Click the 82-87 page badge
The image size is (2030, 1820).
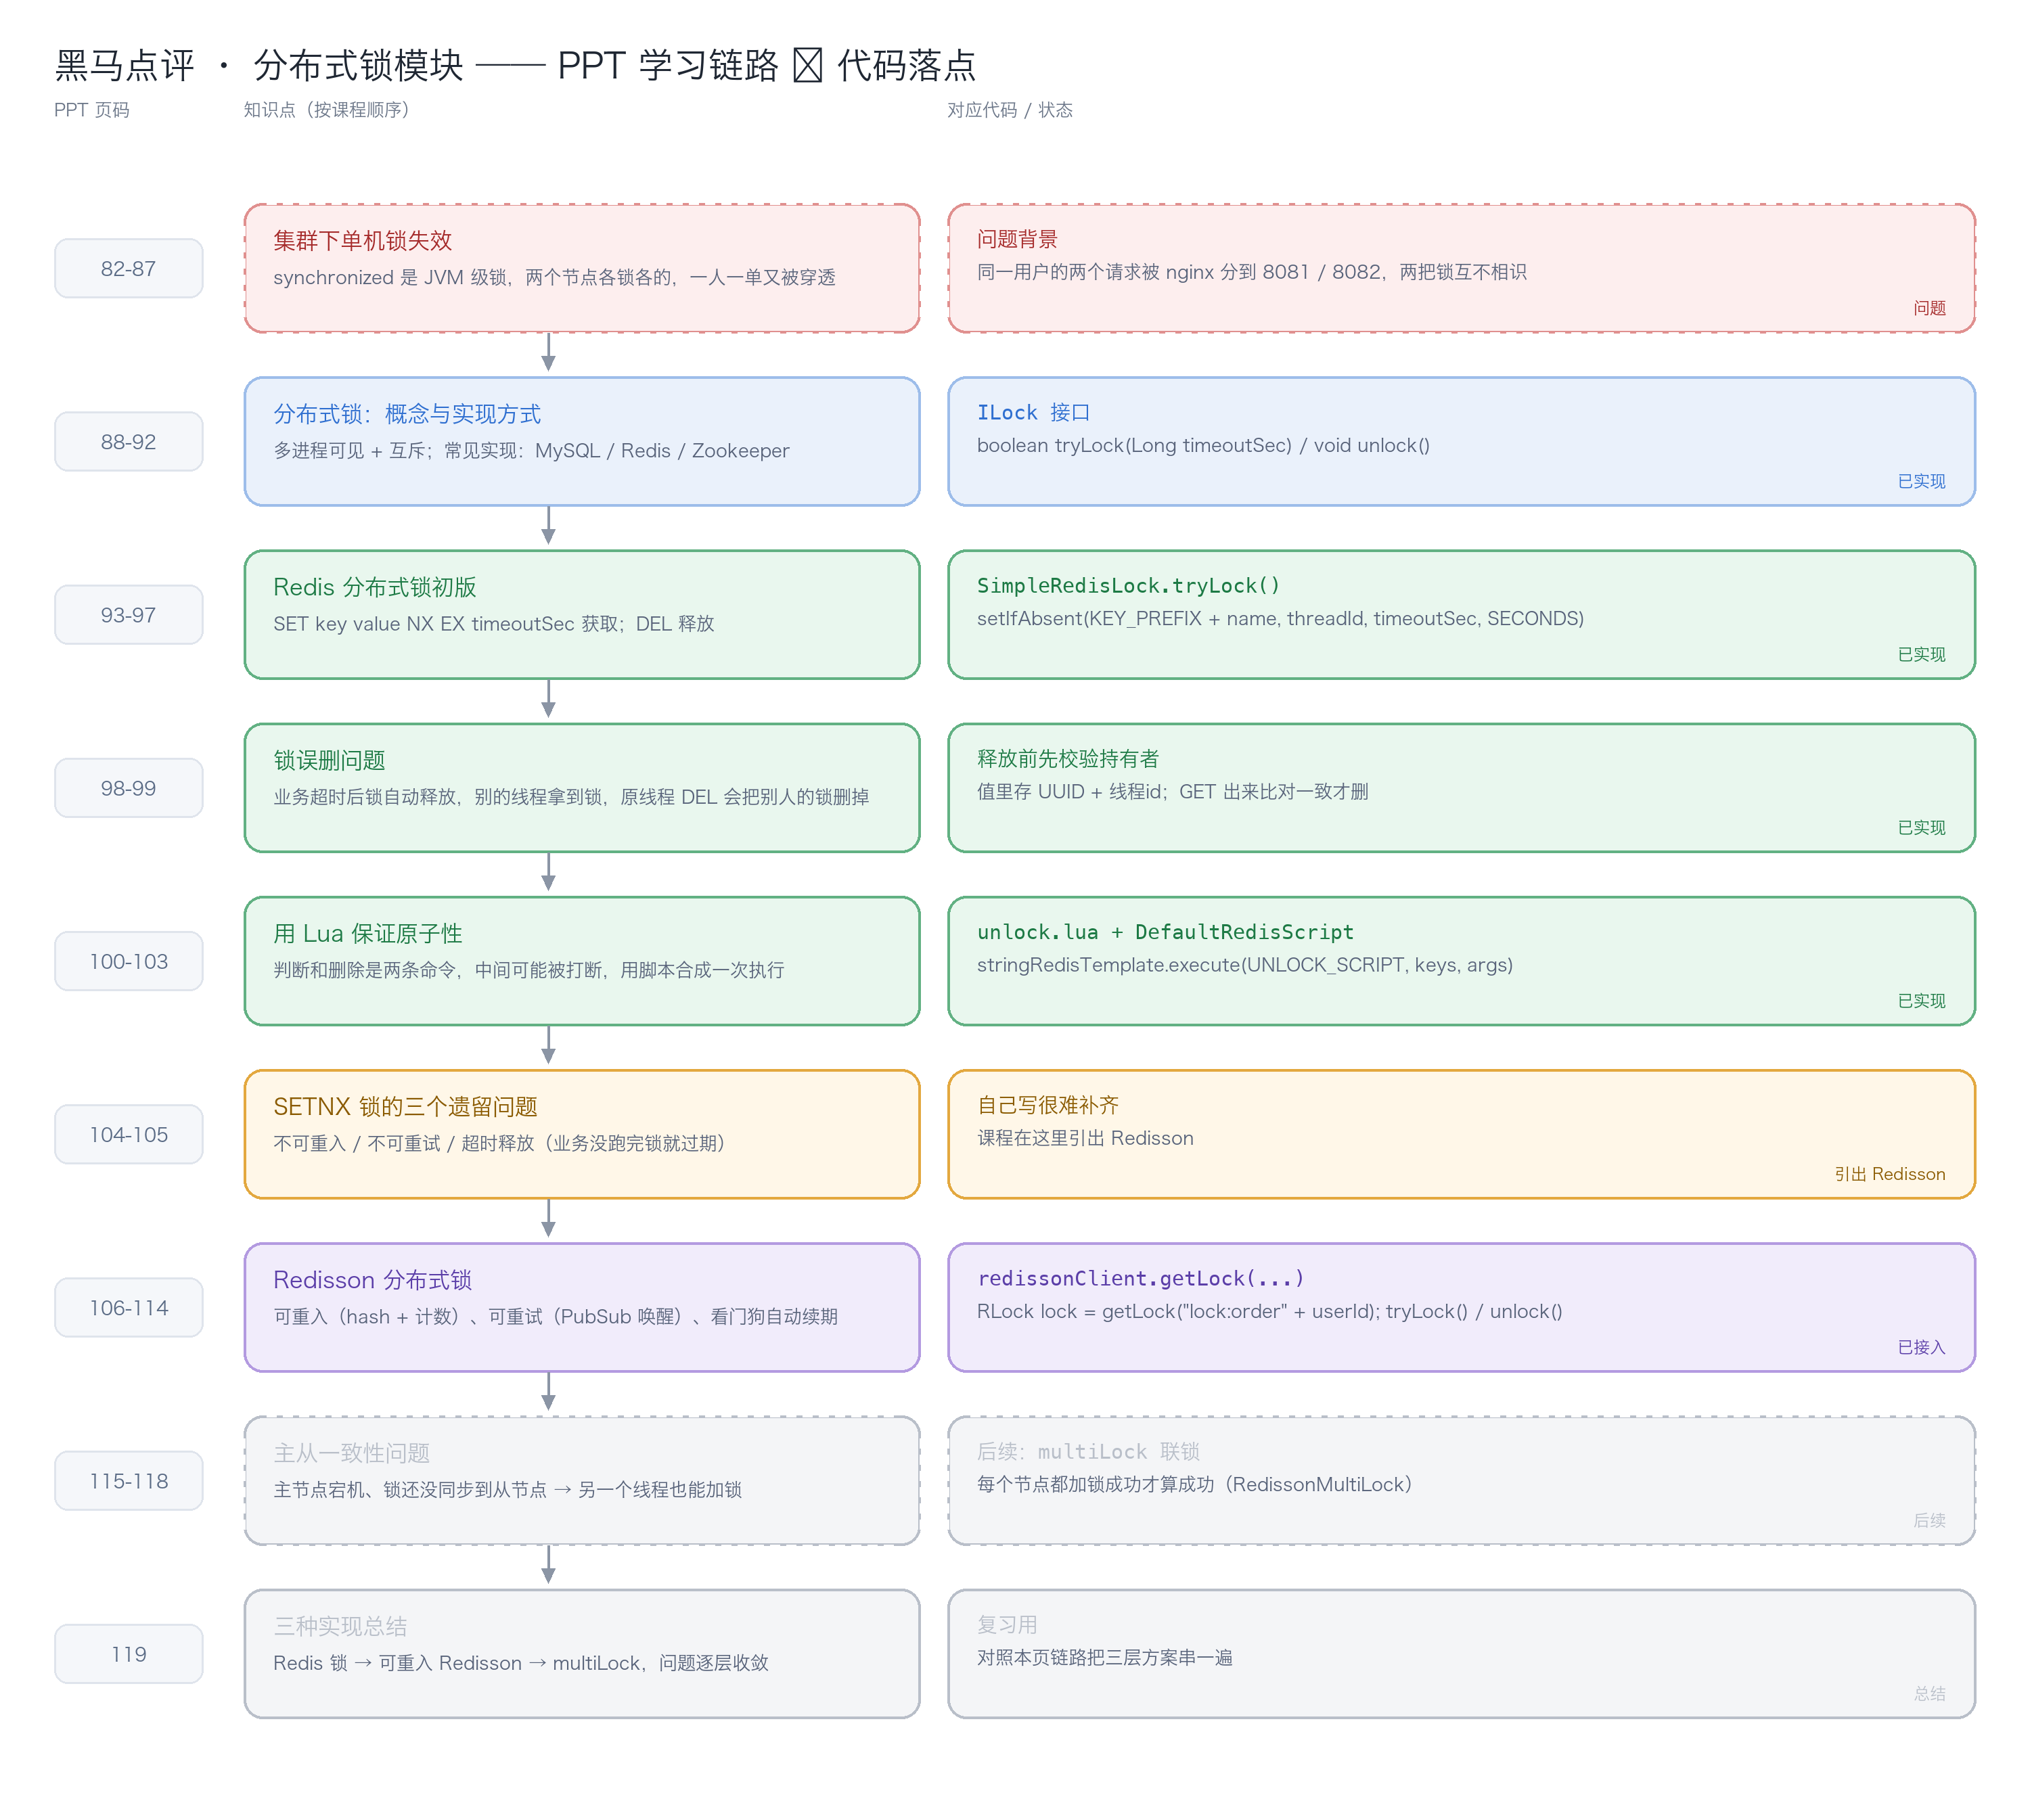tap(129, 268)
